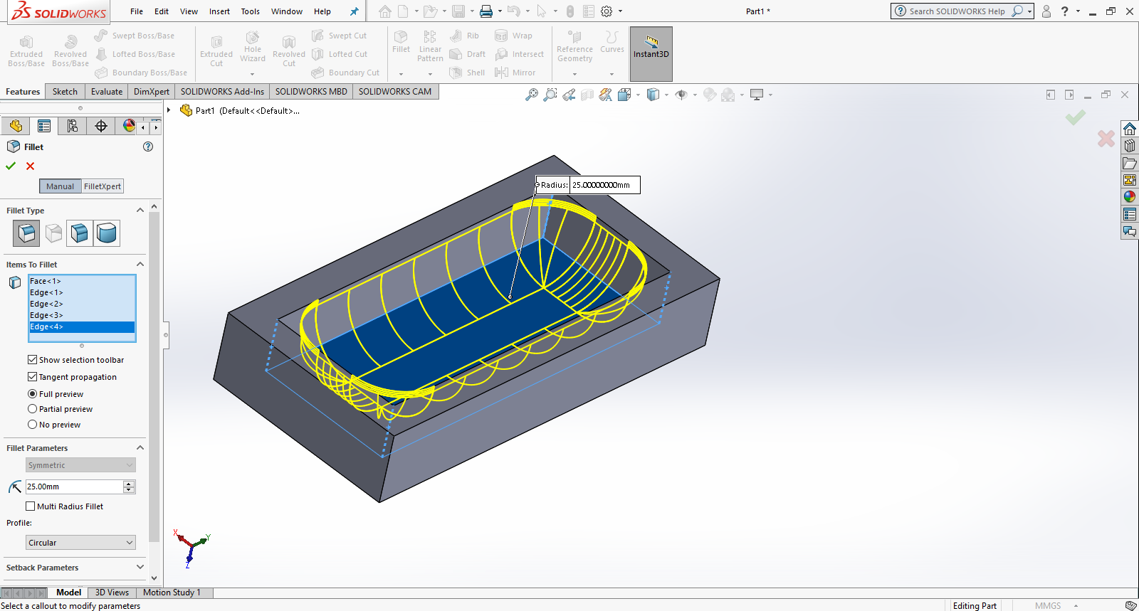The image size is (1139, 611).
Task: Open the Tools menu
Action: 250,11
